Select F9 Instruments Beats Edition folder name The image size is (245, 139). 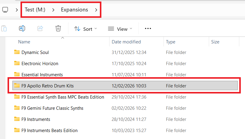click(49, 131)
